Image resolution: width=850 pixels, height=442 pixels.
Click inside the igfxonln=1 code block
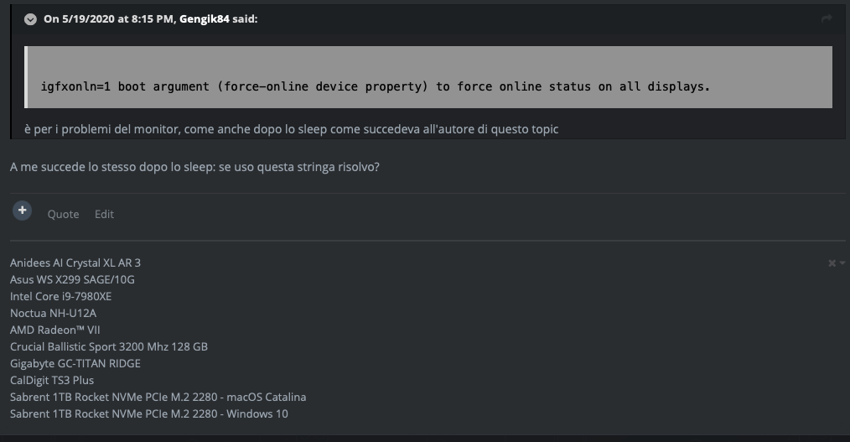pos(428,77)
